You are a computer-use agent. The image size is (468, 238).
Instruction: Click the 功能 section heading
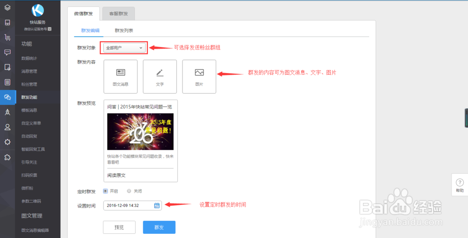pyautogui.click(x=27, y=44)
